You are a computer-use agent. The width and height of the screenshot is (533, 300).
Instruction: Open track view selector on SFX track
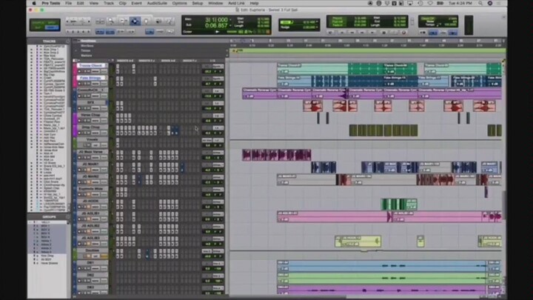(x=95, y=108)
